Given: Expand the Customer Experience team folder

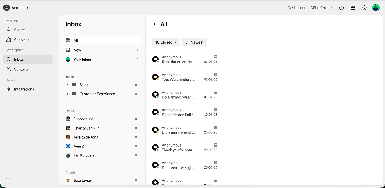Looking at the screenshot, I should [67, 94].
